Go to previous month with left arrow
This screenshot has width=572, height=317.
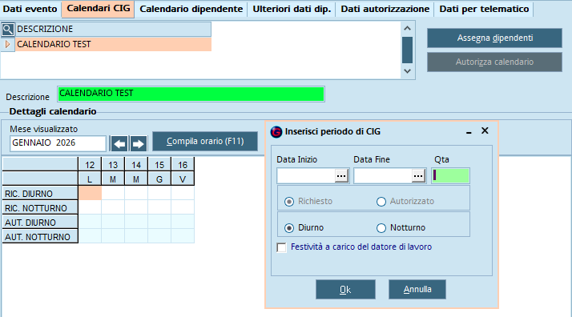click(x=119, y=144)
